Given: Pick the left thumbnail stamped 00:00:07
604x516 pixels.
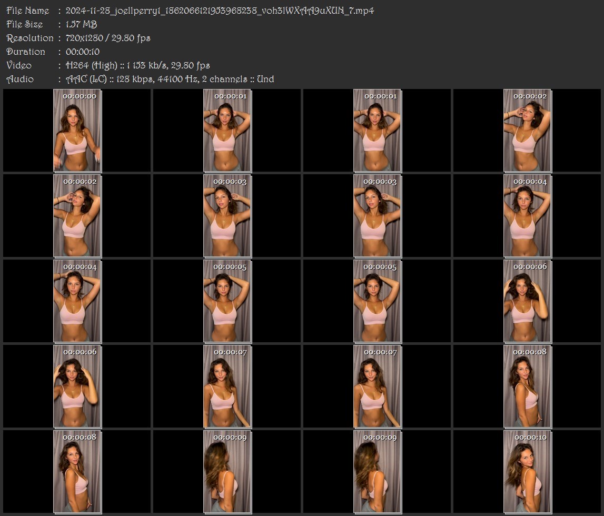Looking at the screenshot, I should pos(227,386).
